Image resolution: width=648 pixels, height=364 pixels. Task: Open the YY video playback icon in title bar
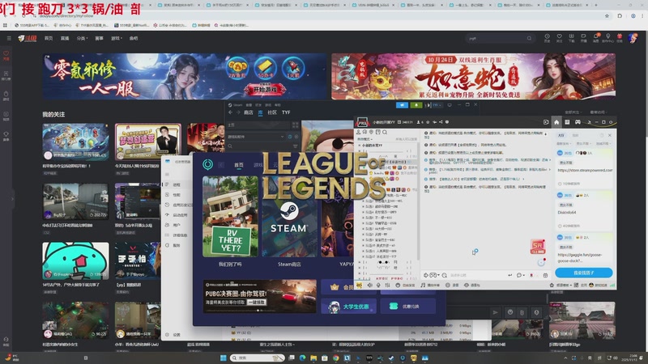pyautogui.click(x=546, y=122)
